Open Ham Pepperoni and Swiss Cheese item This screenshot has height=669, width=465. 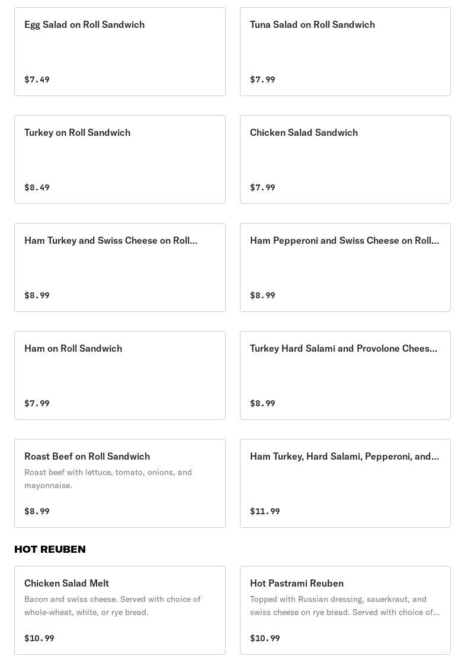click(345, 267)
